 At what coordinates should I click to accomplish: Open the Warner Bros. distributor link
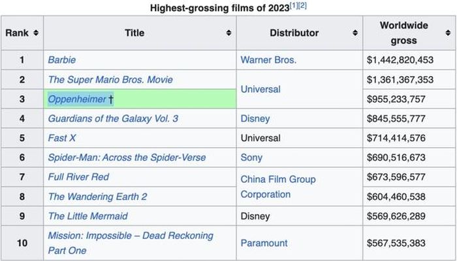click(x=268, y=60)
